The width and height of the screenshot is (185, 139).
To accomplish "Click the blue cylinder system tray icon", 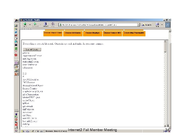I will coord(16,114).
